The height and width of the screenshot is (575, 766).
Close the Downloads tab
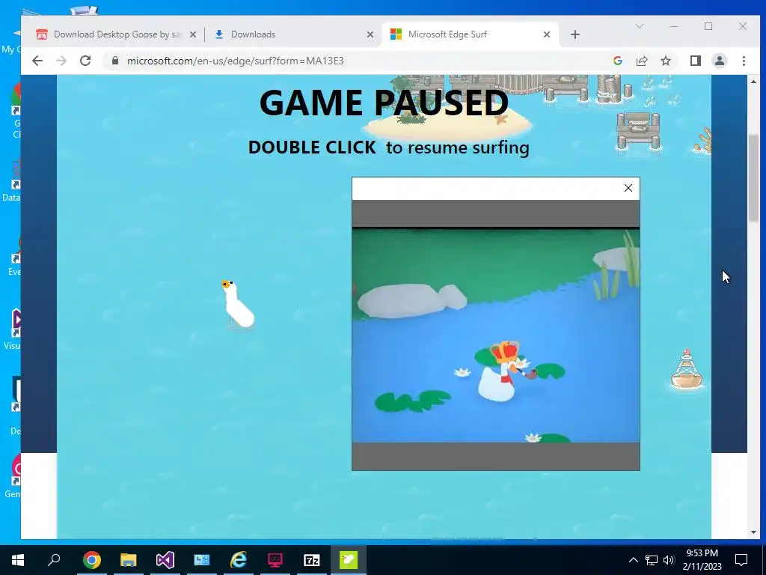[x=370, y=34]
